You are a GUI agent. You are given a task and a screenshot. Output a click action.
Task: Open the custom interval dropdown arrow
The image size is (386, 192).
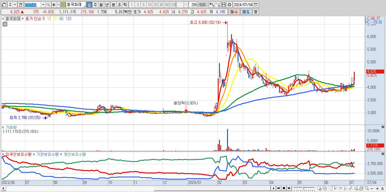tap(186, 5)
